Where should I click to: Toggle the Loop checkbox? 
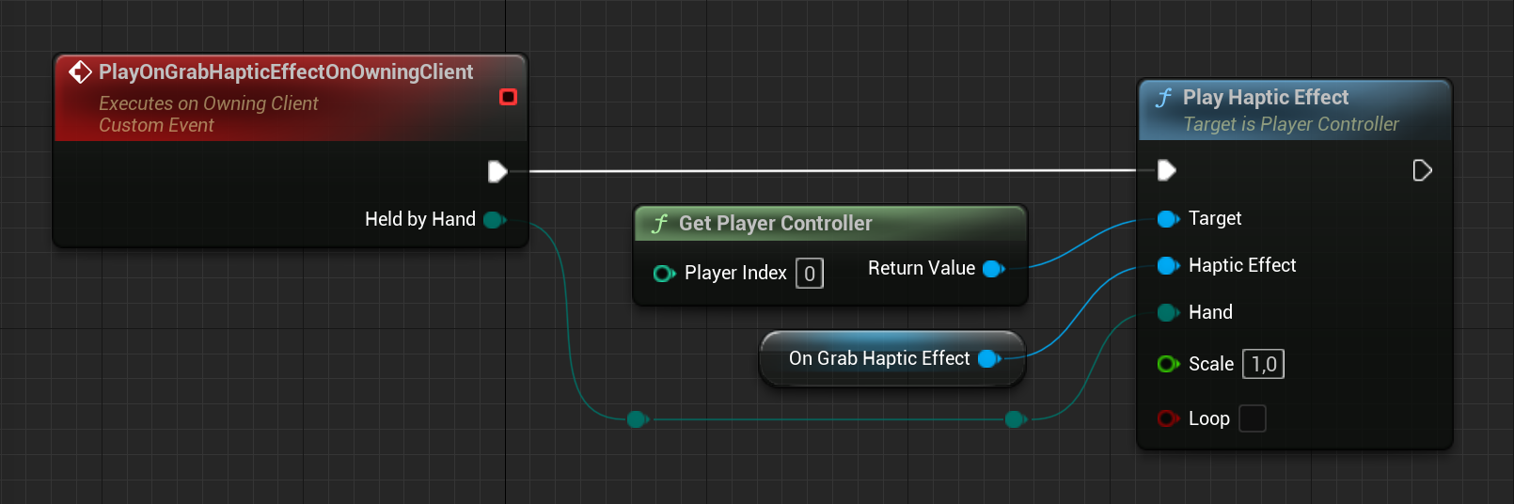pos(1253,418)
